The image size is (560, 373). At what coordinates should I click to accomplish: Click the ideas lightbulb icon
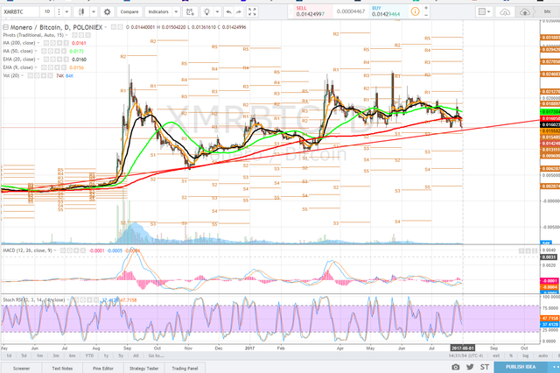[x=206, y=11]
